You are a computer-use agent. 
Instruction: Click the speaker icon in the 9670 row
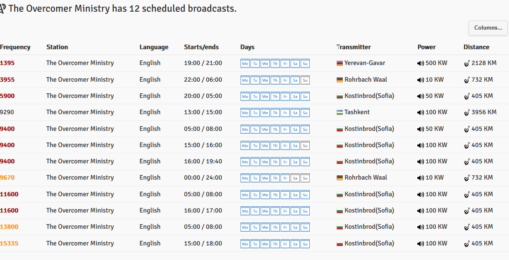coord(421,178)
